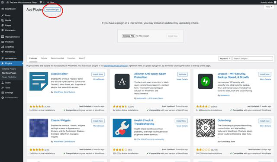Expand the Help dropdown tab
The image size is (277, 162).
pyautogui.click(x=269, y=7)
